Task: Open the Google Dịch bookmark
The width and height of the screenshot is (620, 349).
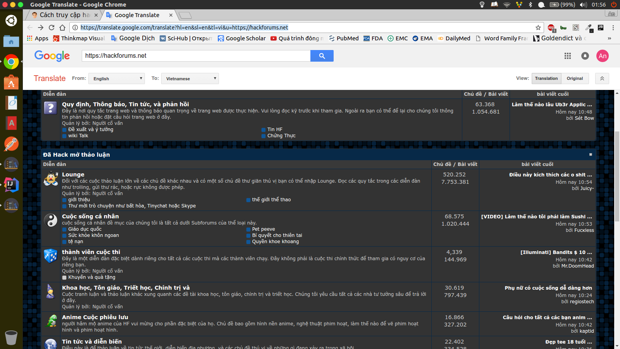Action: [x=133, y=38]
